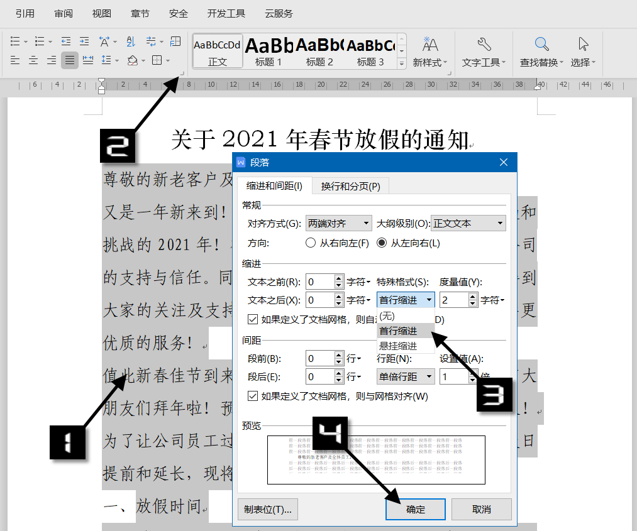Open the 安全 ribbon tab
The height and width of the screenshot is (531, 637).
pyautogui.click(x=179, y=13)
